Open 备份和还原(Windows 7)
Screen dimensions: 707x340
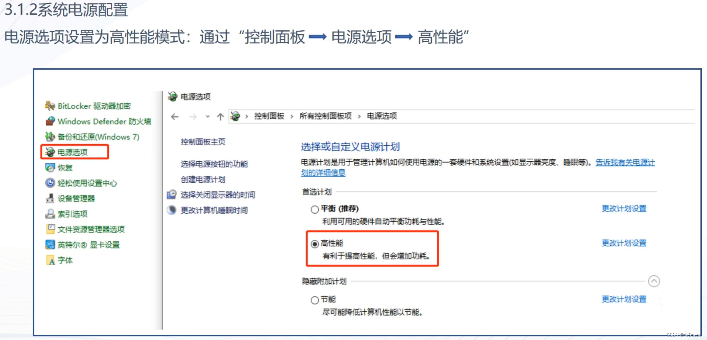(x=98, y=137)
